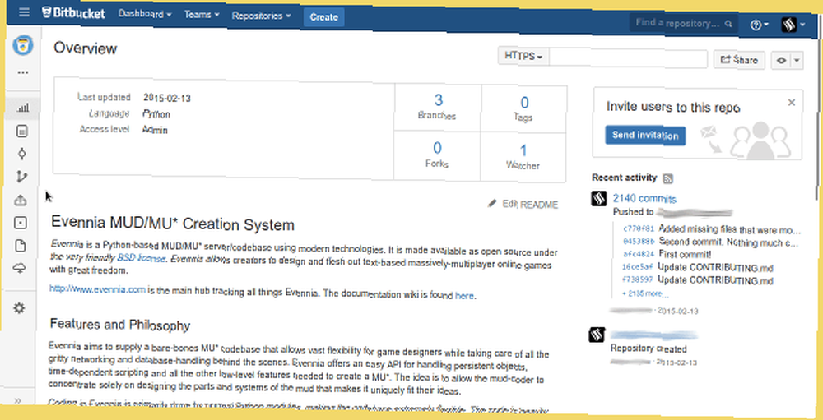This screenshot has width=823, height=420.
Task: Open the 3 Branches link
Action: tap(438, 107)
